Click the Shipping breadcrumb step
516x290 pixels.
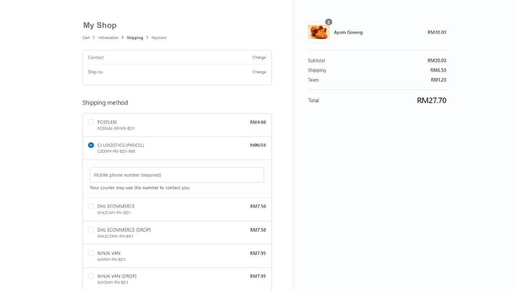pos(135,38)
